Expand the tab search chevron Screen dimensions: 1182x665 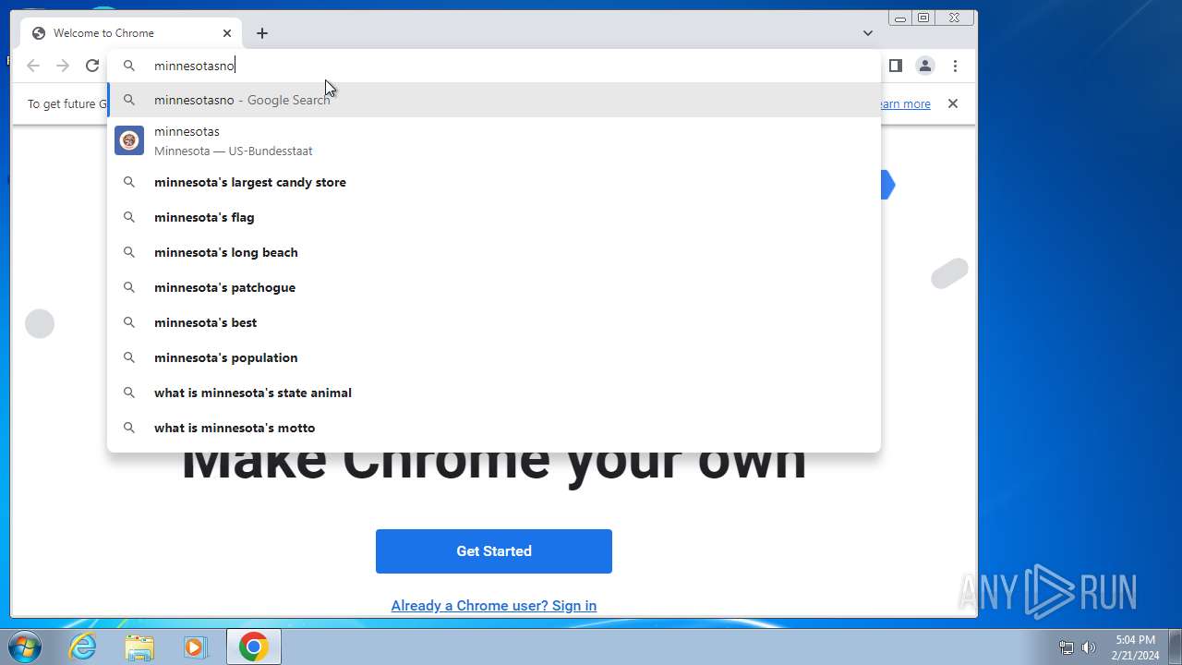[x=868, y=33]
